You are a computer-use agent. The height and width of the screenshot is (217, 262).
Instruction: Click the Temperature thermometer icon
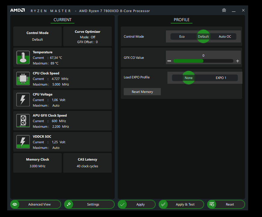(x=23, y=58)
